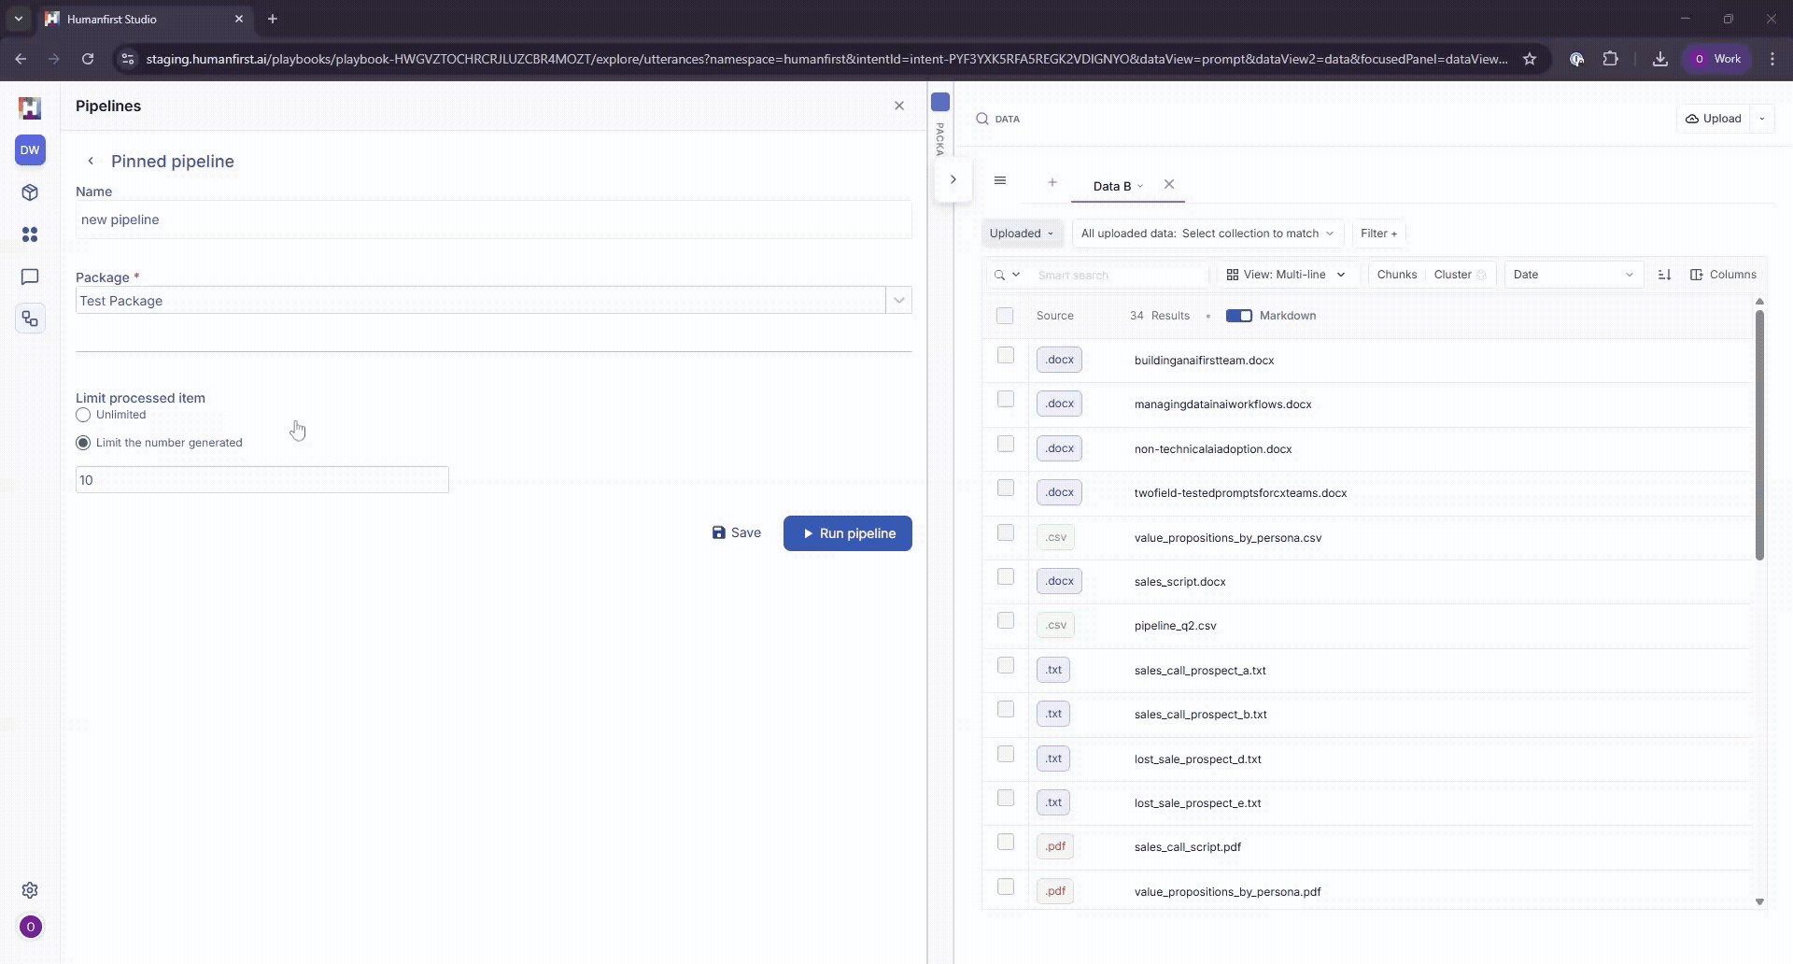
Task: Expand the View: Multi-line dropdown
Action: point(1287,274)
